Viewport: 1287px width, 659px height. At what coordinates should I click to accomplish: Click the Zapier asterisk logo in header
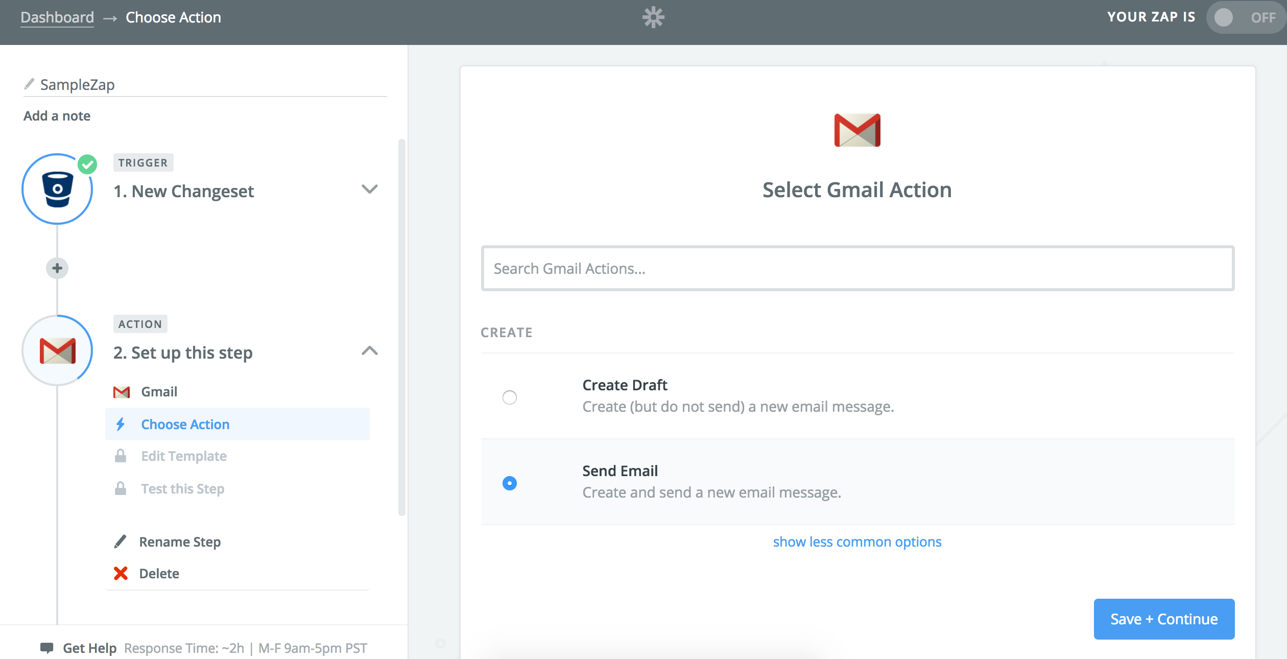click(653, 17)
